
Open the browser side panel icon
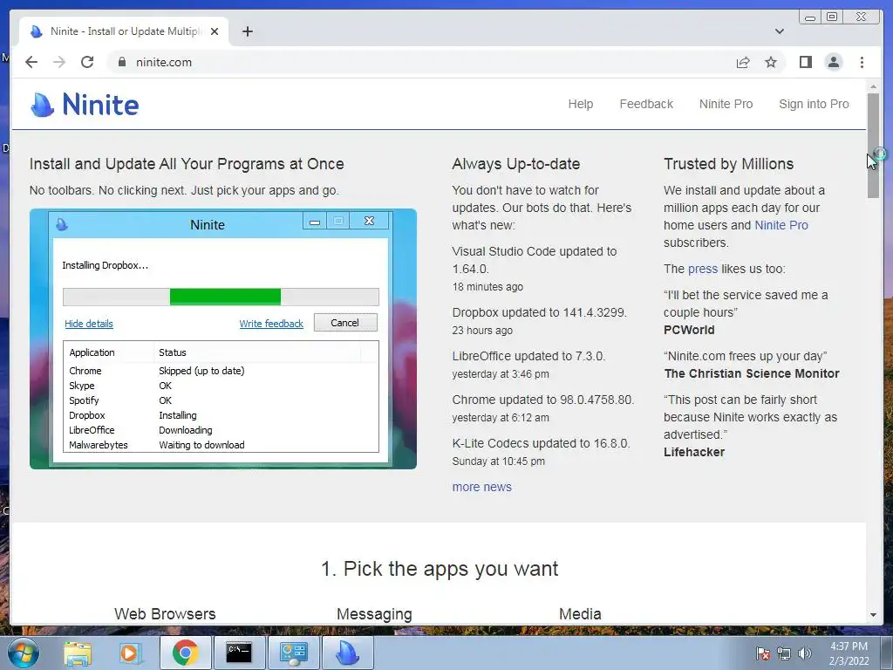pos(805,62)
